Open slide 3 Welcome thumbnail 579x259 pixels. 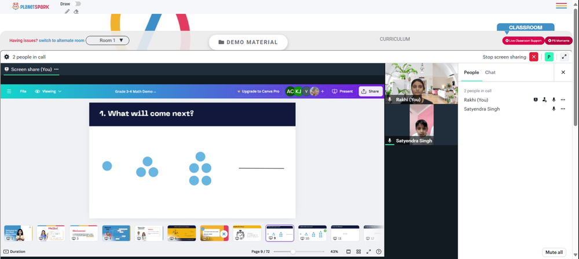tap(84, 233)
